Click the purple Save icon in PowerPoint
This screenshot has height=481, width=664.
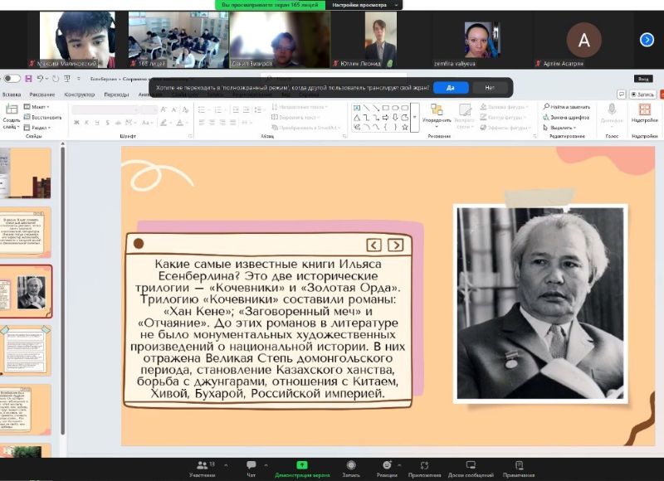click(x=28, y=79)
